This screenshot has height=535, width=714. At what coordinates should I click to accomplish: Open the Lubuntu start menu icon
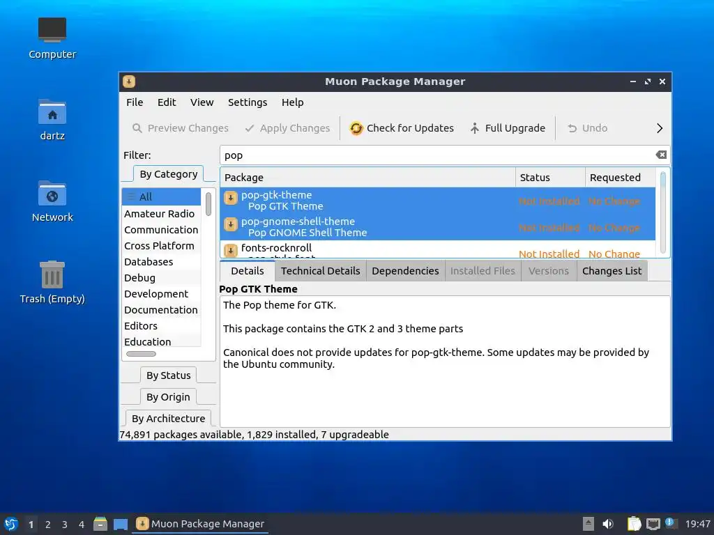11,524
